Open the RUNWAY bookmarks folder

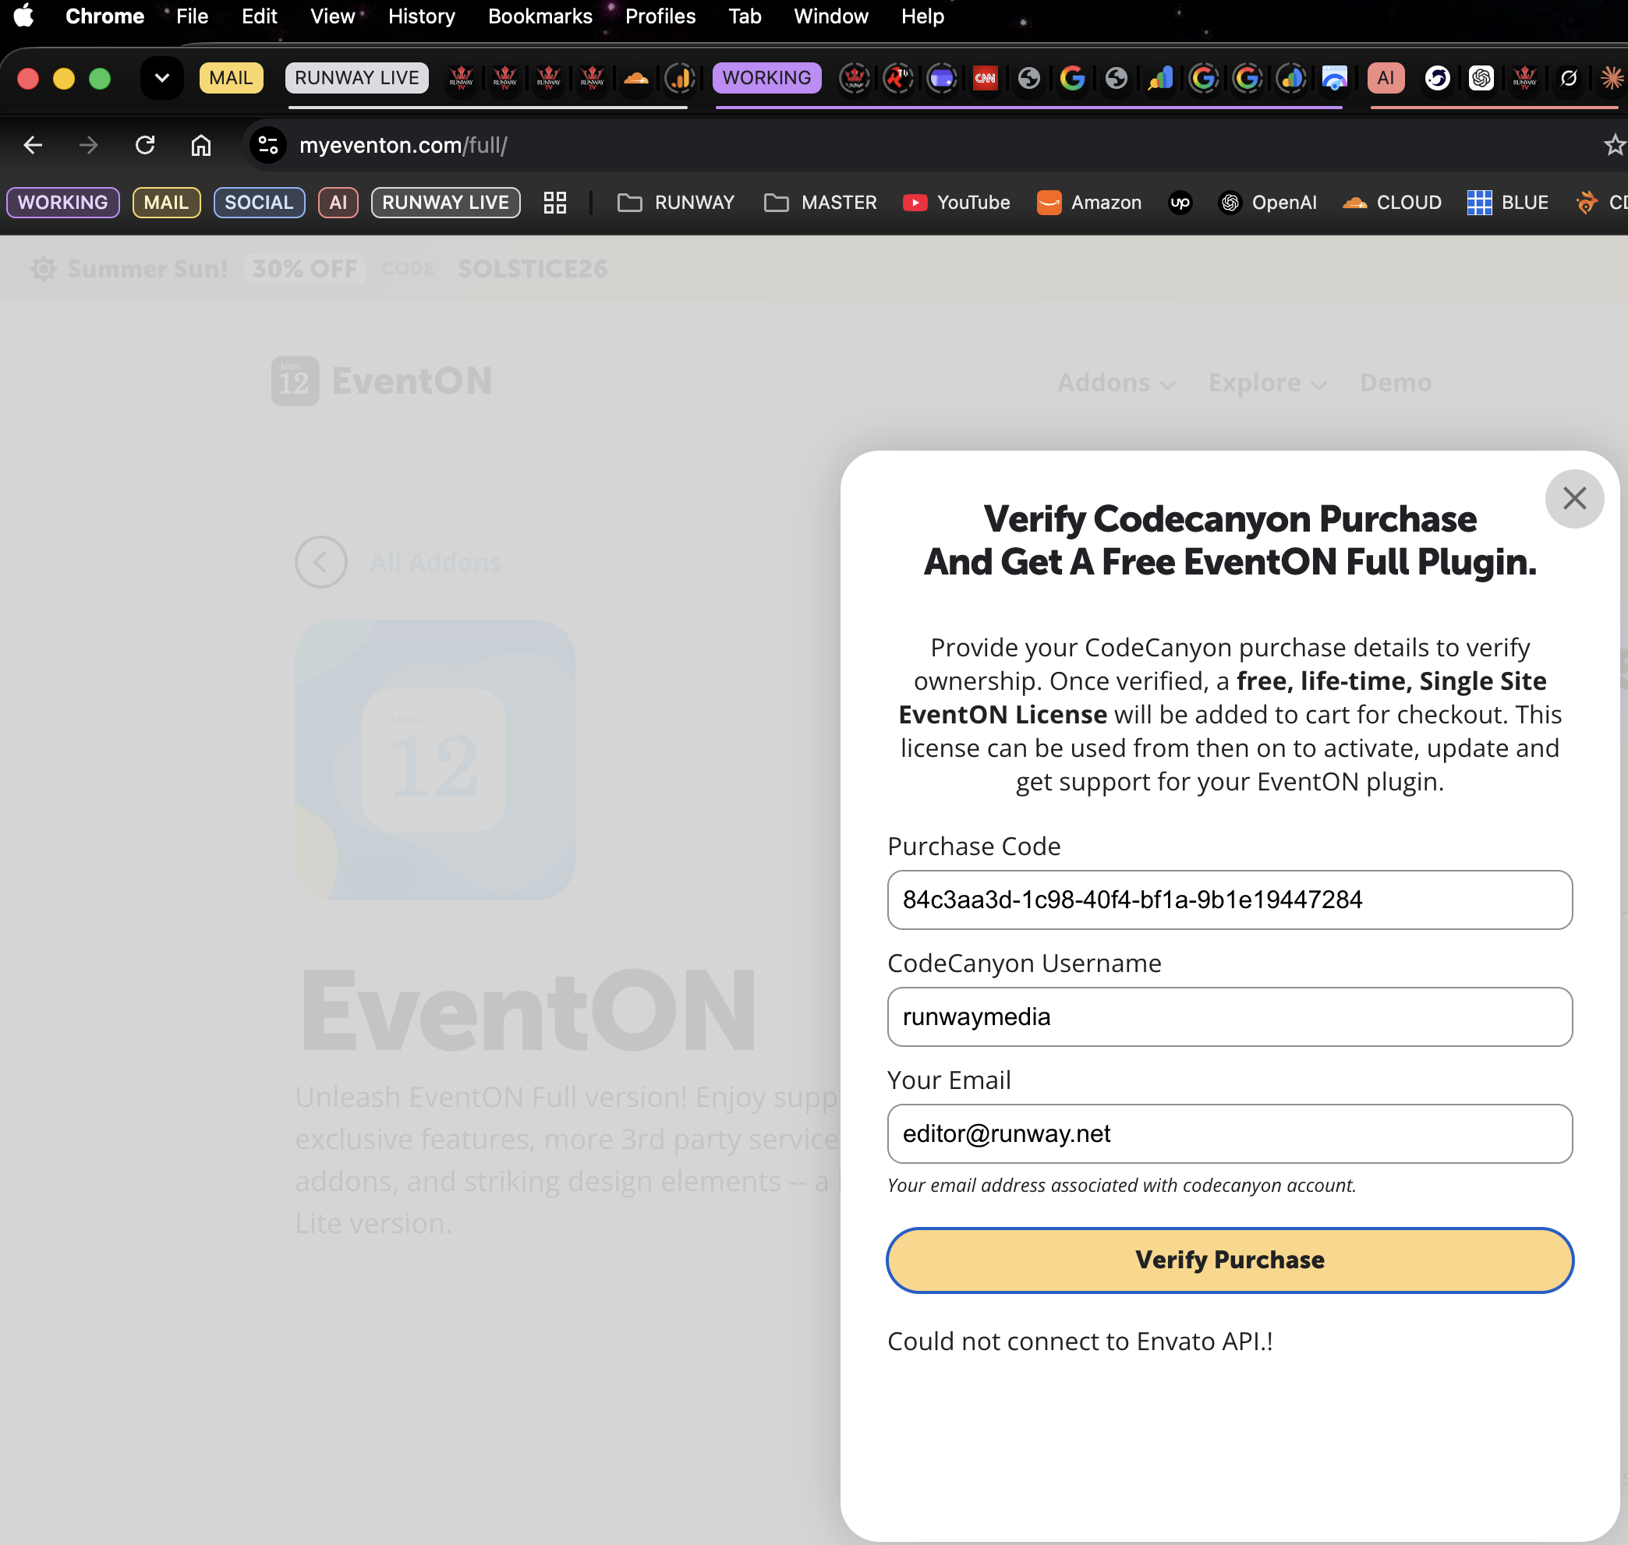point(675,203)
